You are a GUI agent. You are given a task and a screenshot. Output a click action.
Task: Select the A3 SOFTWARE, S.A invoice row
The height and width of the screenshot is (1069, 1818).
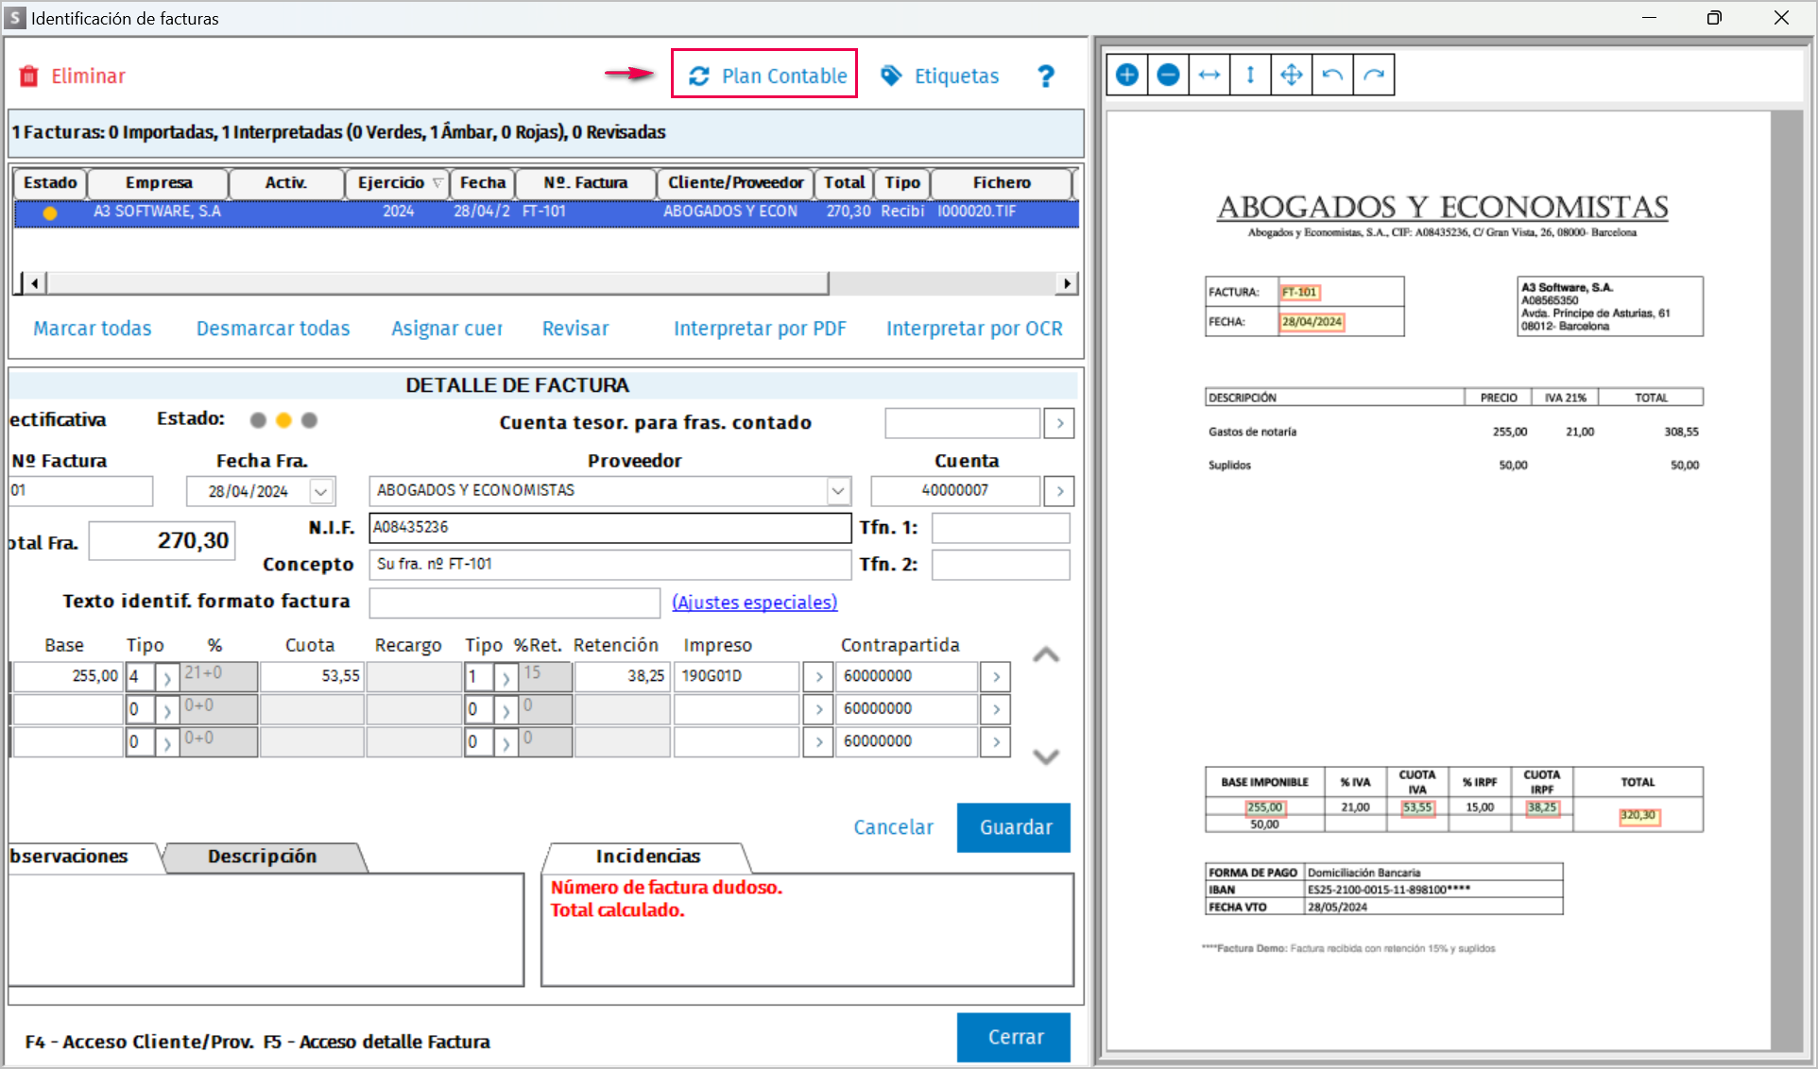click(546, 212)
